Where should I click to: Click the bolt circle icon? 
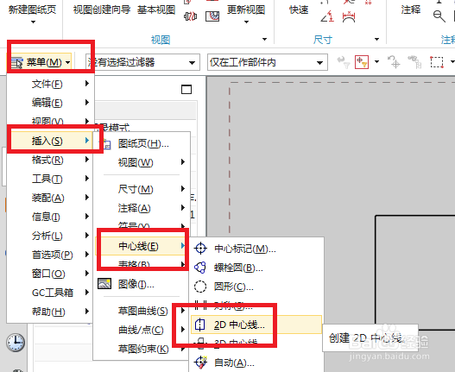point(200,268)
